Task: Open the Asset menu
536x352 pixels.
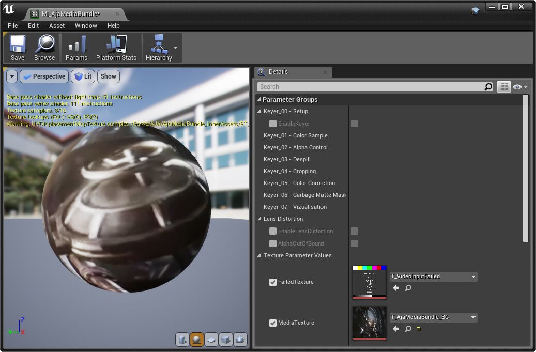Action: [x=56, y=25]
